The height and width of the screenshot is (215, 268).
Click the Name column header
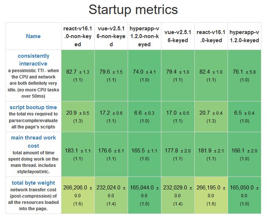33,36
